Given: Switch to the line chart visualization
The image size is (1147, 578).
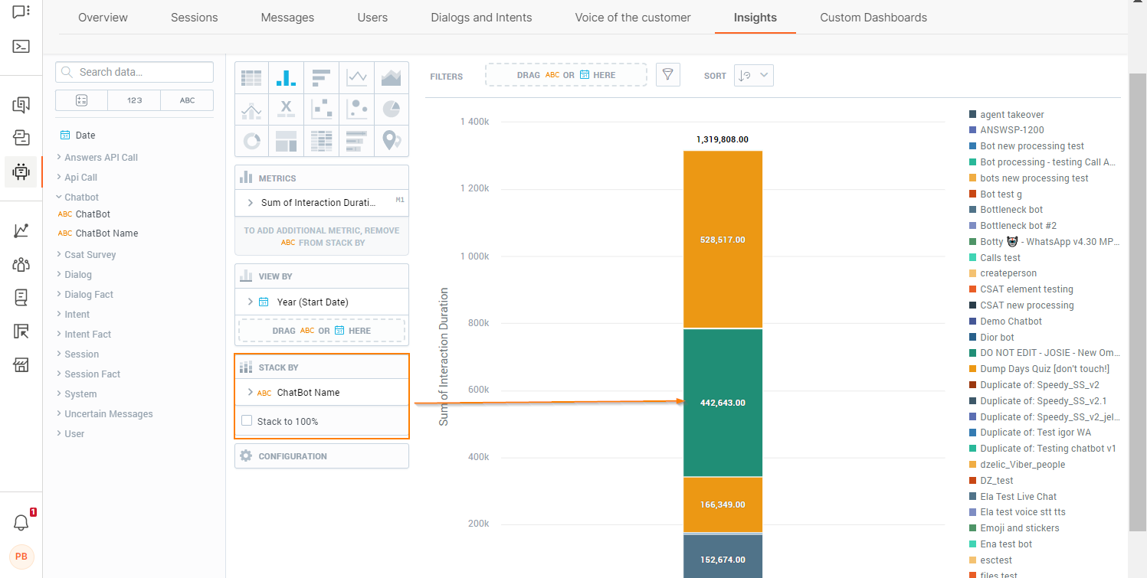Looking at the screenshot, I should tap(356, 77).
